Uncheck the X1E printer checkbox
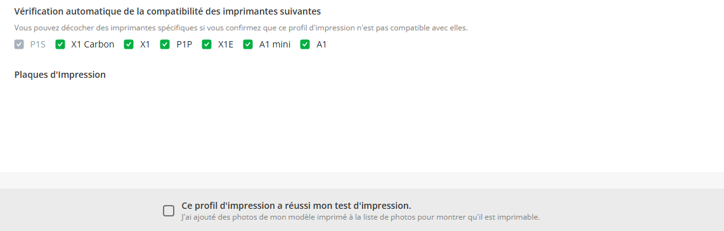This screenshot has height=231, width=724. point(207,45)
